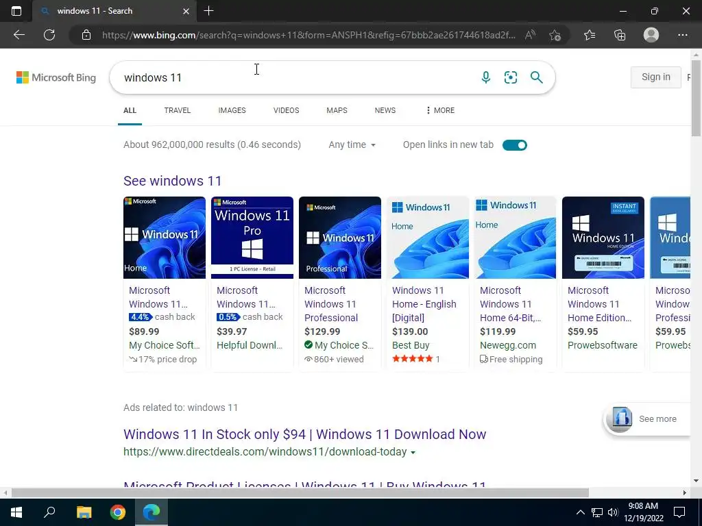This screenshot has width=702, height=526.
Task: Expand the directdeals.com ad URL arrow
Action: click(x=413, y=452)
